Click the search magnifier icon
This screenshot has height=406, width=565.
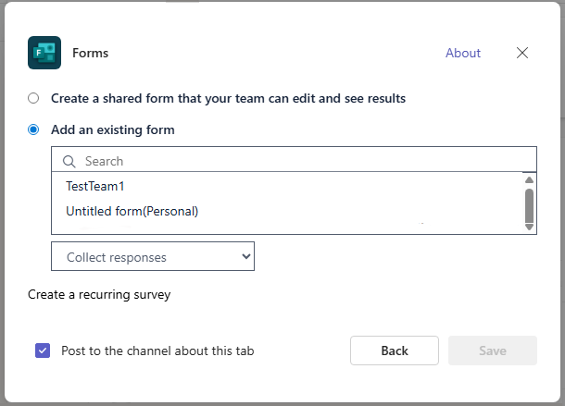69,161
